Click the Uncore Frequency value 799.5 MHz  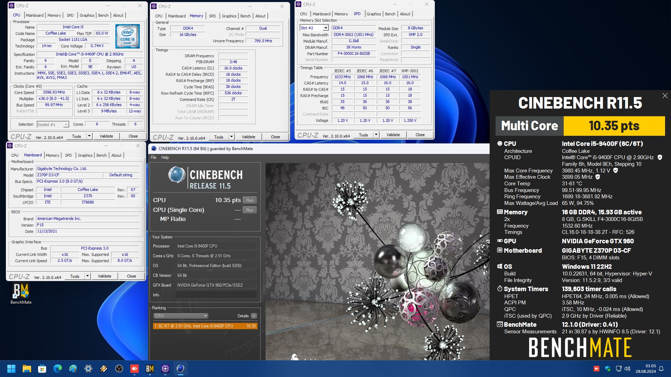click(263, 41)
